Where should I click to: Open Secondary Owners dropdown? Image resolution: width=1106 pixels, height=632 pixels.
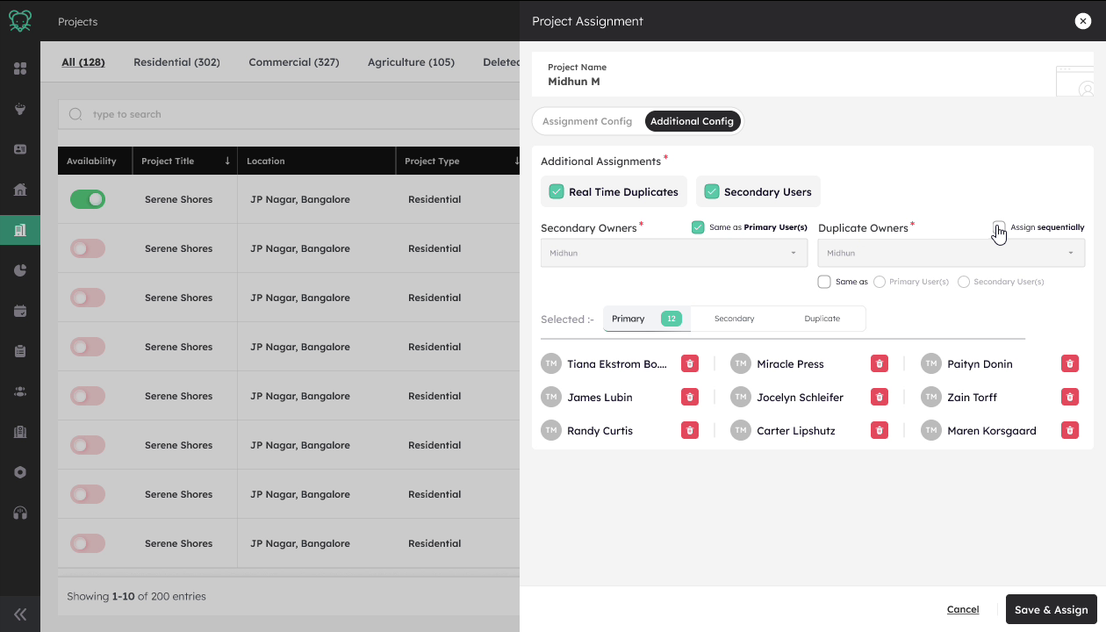[x=674, y=253]
